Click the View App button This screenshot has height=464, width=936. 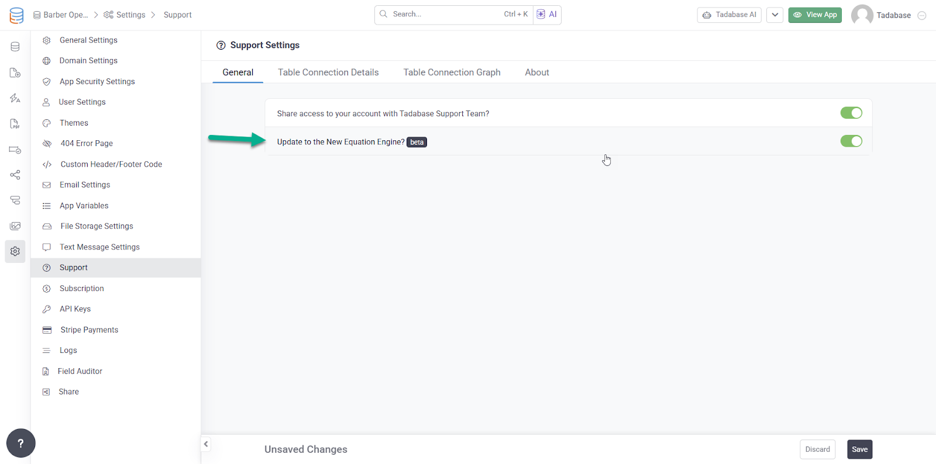(x=814, y=15)
